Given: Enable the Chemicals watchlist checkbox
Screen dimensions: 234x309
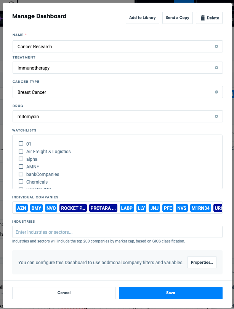Looking at the screenshot, I should click(x=21, y=182).
